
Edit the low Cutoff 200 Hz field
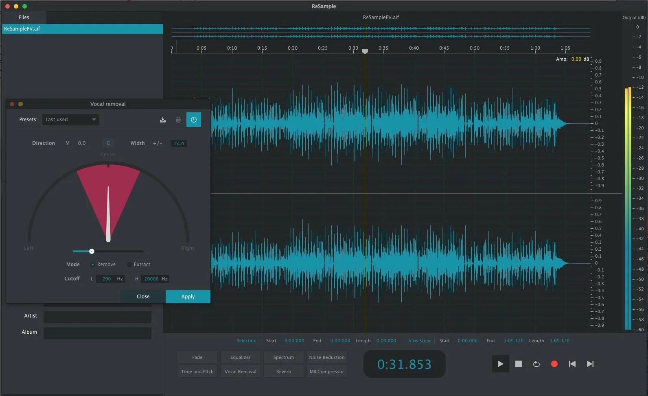coord(110,279)
